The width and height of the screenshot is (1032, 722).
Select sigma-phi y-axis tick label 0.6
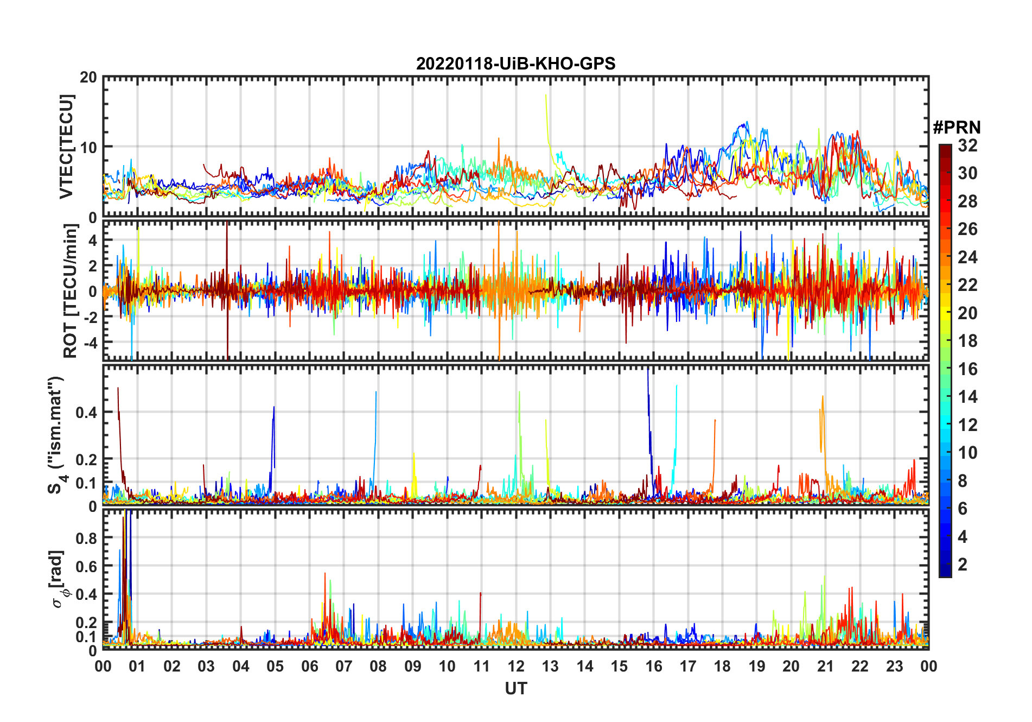coord(87,566)
